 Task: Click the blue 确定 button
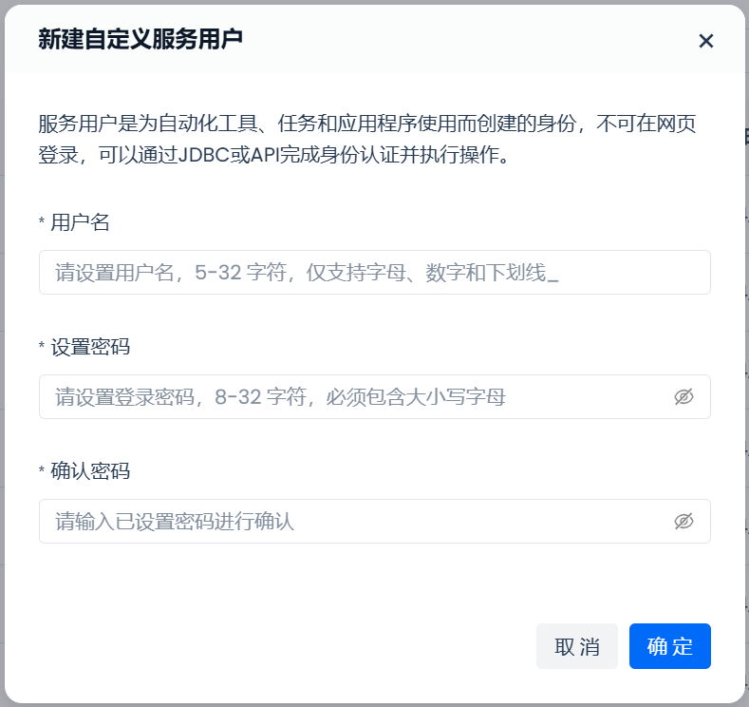(x=669, y=647)
